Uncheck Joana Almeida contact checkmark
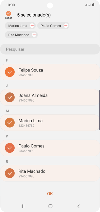The height and width of the screenshot is (212, 100). (x=10, y=97)
